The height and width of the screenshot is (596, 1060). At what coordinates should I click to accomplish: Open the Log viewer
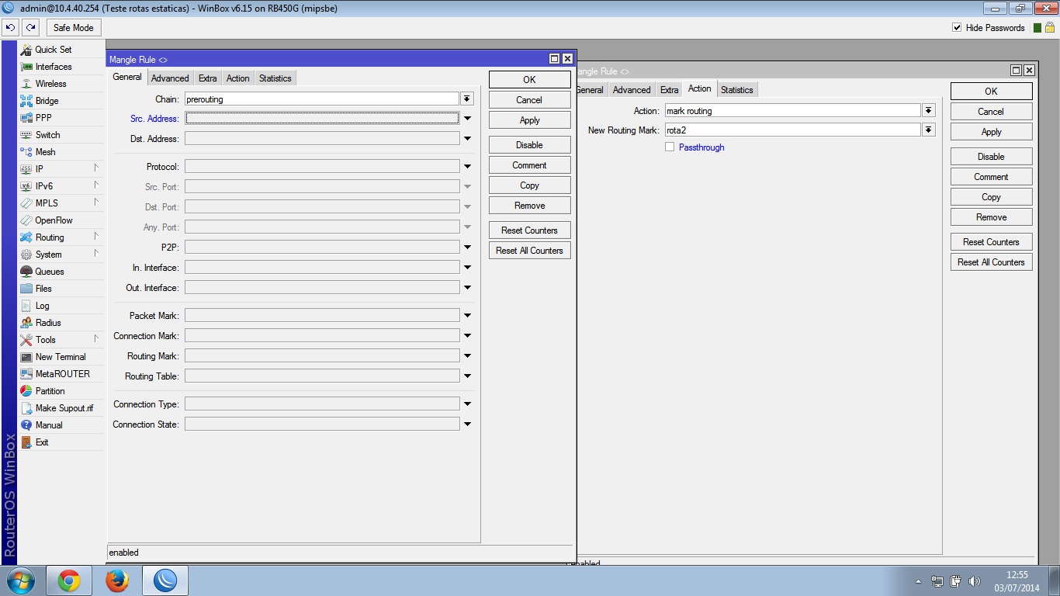(x=42, y=306)
